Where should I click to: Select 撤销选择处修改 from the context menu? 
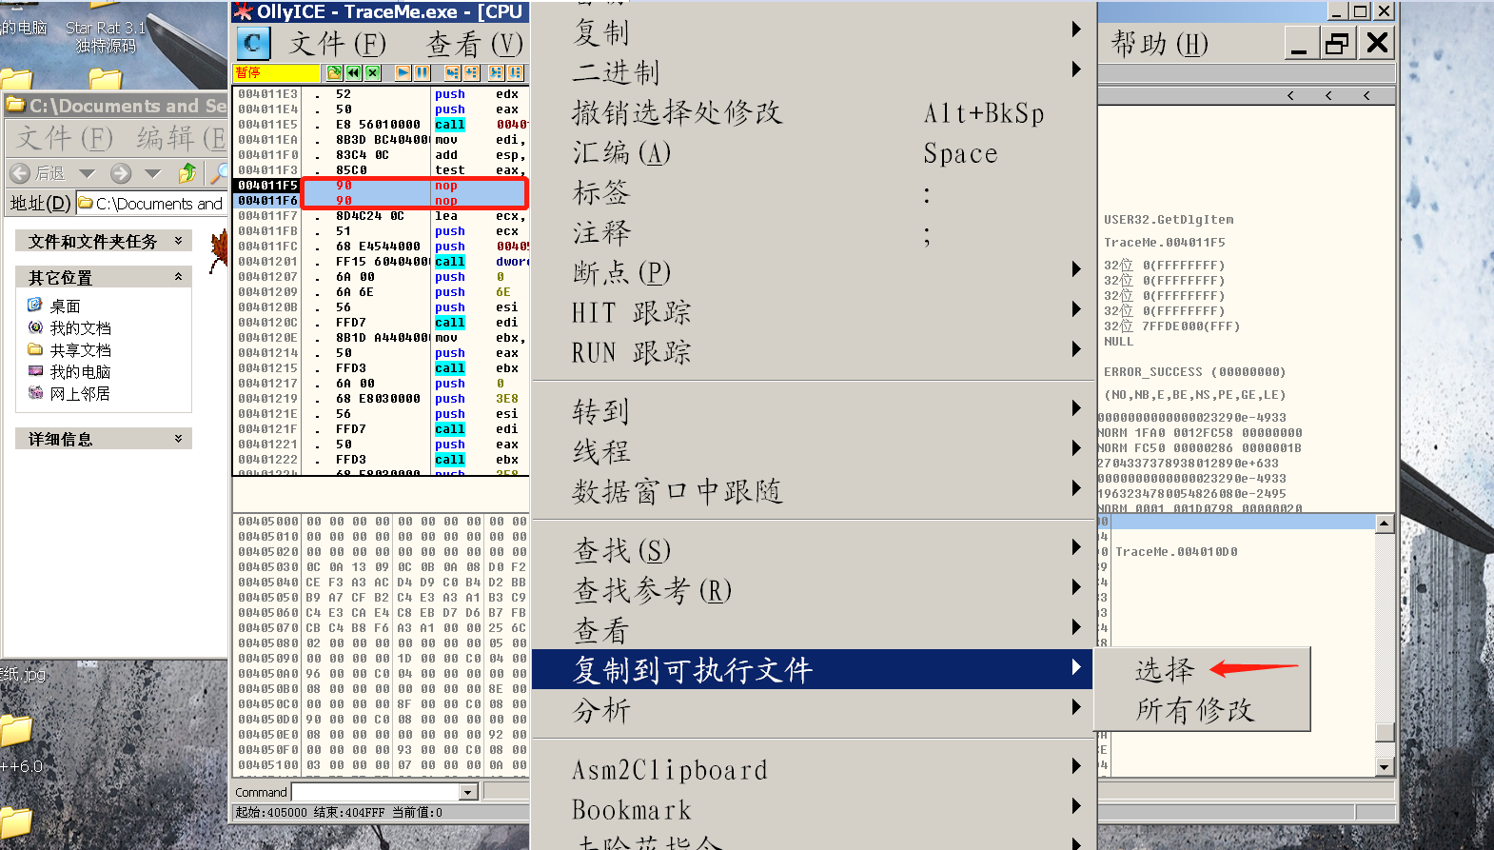[x=812, y=112]
